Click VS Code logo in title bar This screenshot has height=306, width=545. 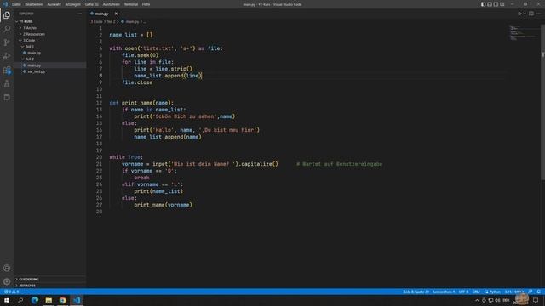pyautogui.click(x=5, y=4)
